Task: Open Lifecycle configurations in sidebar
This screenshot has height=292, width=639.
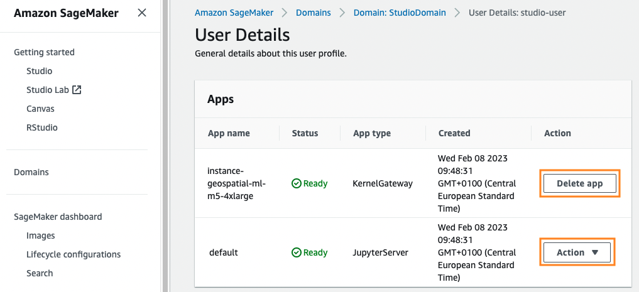Action: tap(74, 254)
